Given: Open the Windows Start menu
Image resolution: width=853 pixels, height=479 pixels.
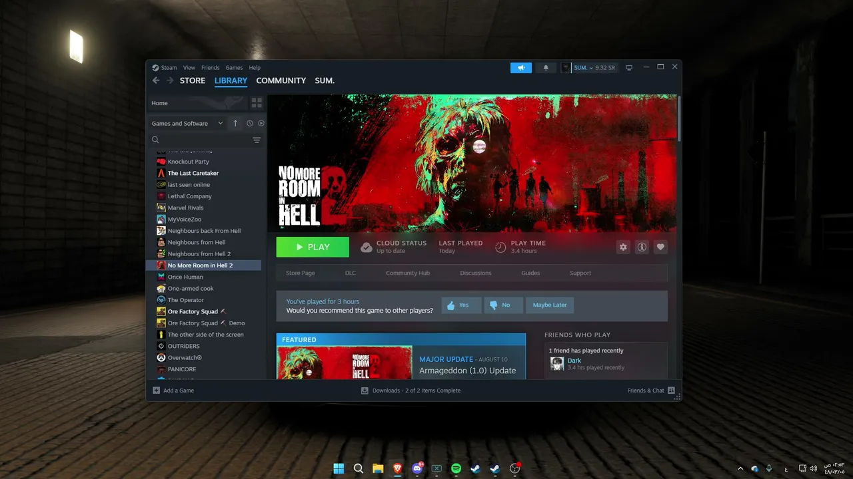Looking at the screenshot, I should coord(339,468).
